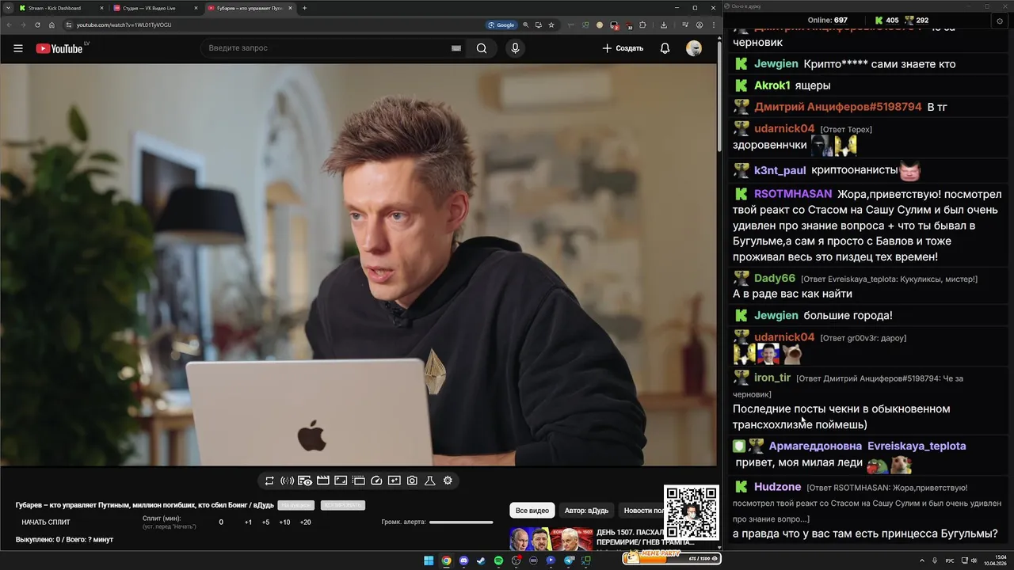Open Discord from the taskbar

(463, 560)
